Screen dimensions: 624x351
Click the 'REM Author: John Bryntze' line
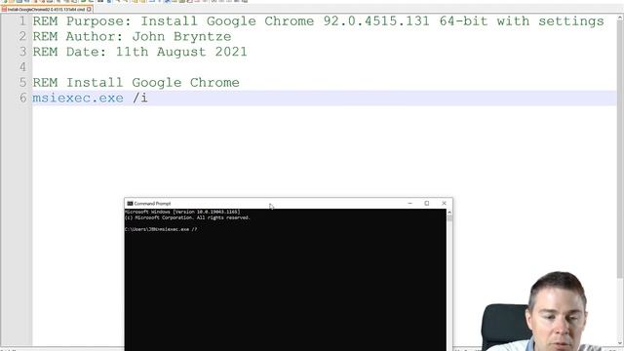132,37
